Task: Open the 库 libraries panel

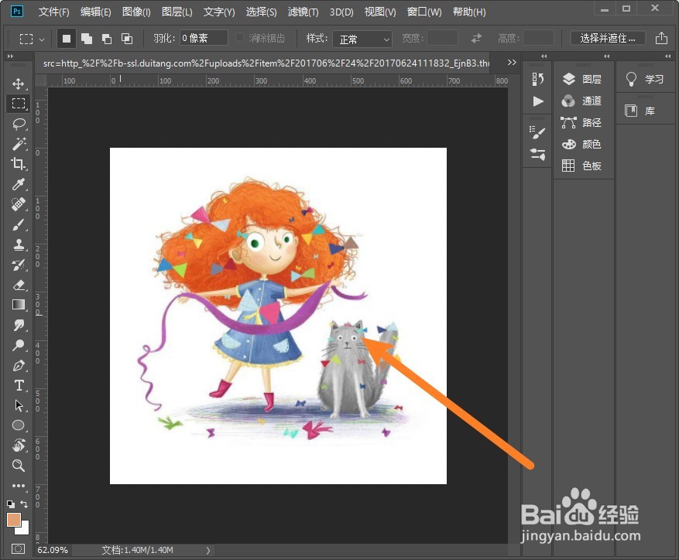Action: click(640, 111)
